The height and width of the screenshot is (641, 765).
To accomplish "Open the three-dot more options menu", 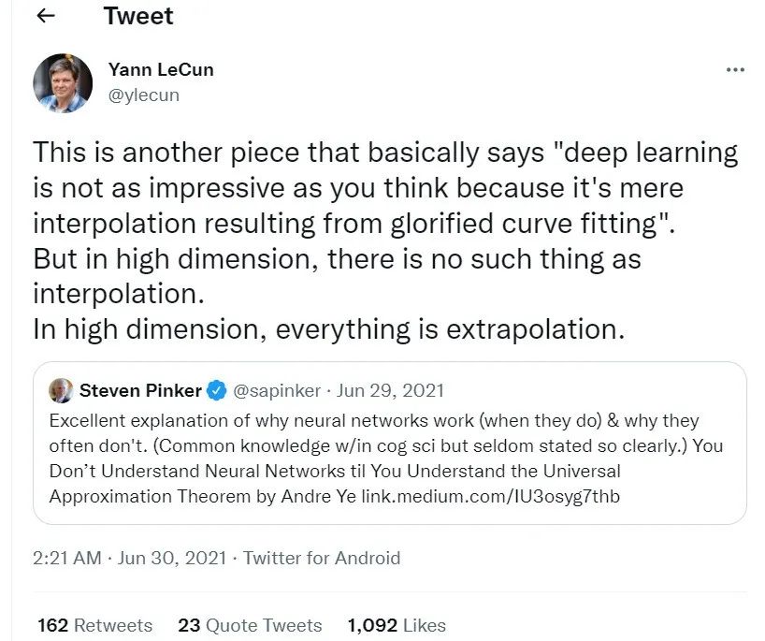I will pyautogui.click(x=735, y=70).
